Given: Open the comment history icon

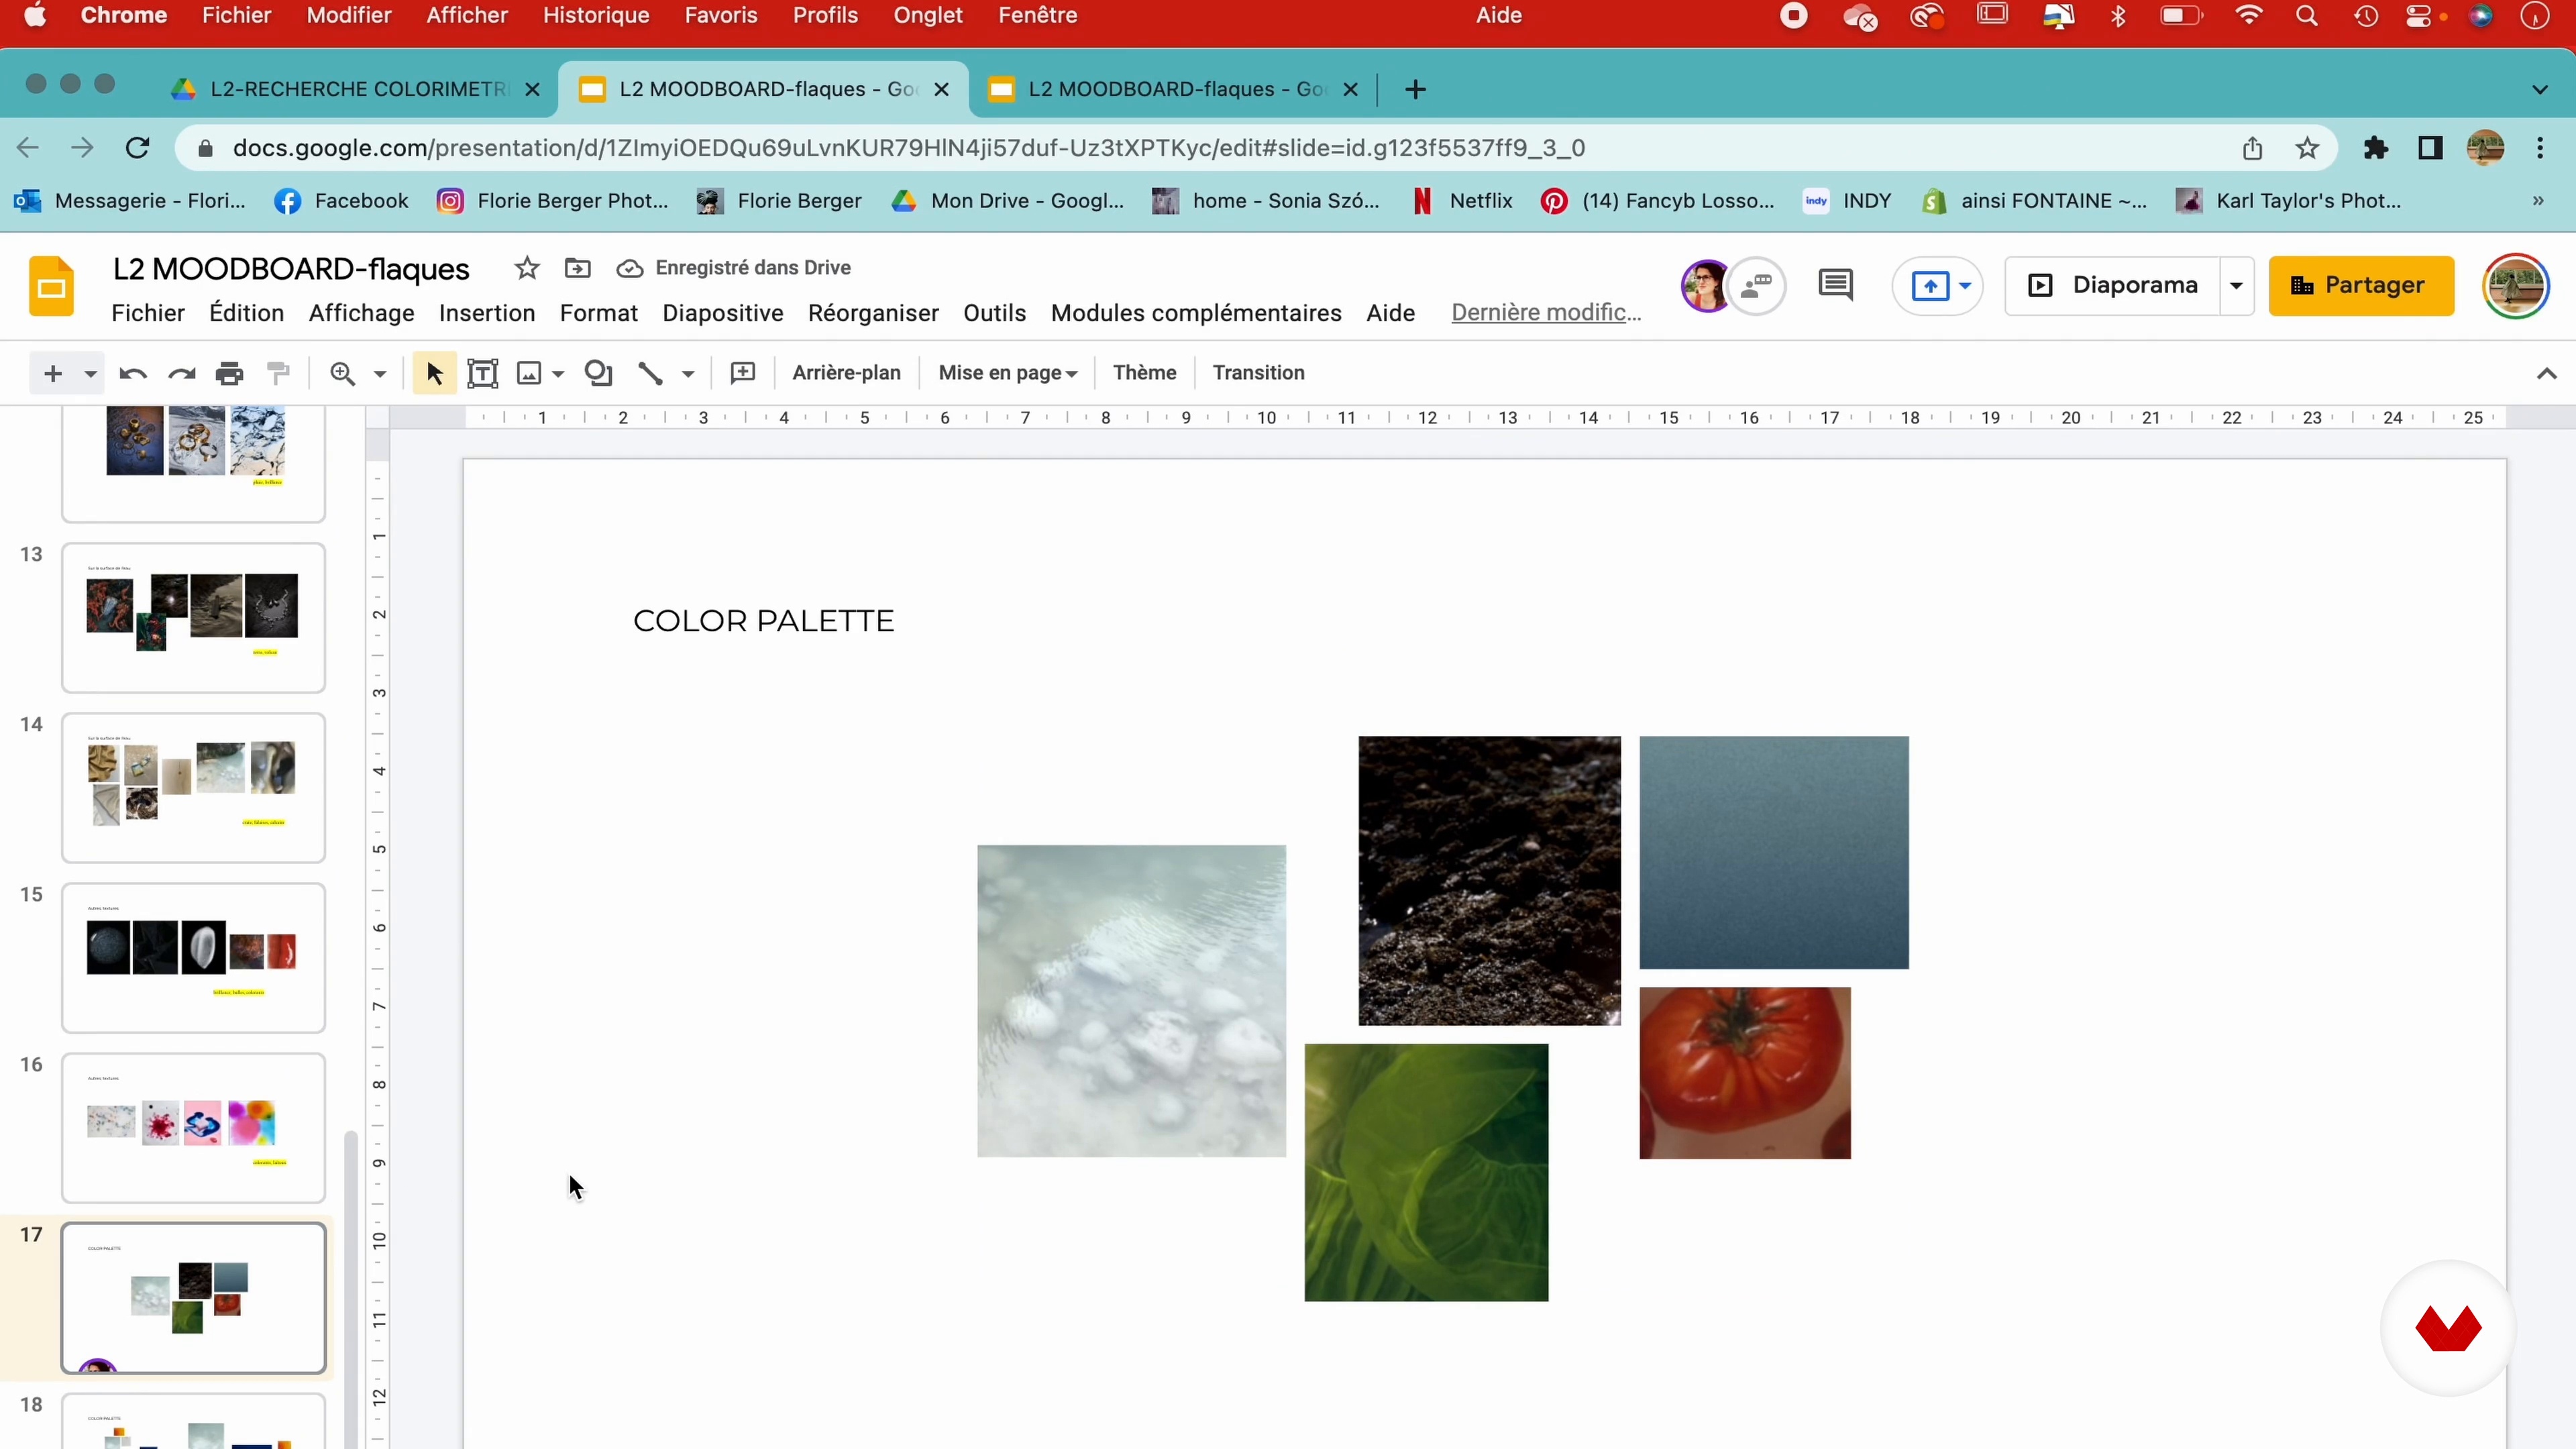Looking at the screenshot, I should [x=1835, y=285].
